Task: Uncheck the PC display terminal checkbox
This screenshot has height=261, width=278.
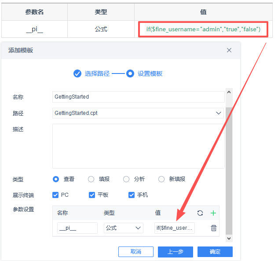Action: 55,195
